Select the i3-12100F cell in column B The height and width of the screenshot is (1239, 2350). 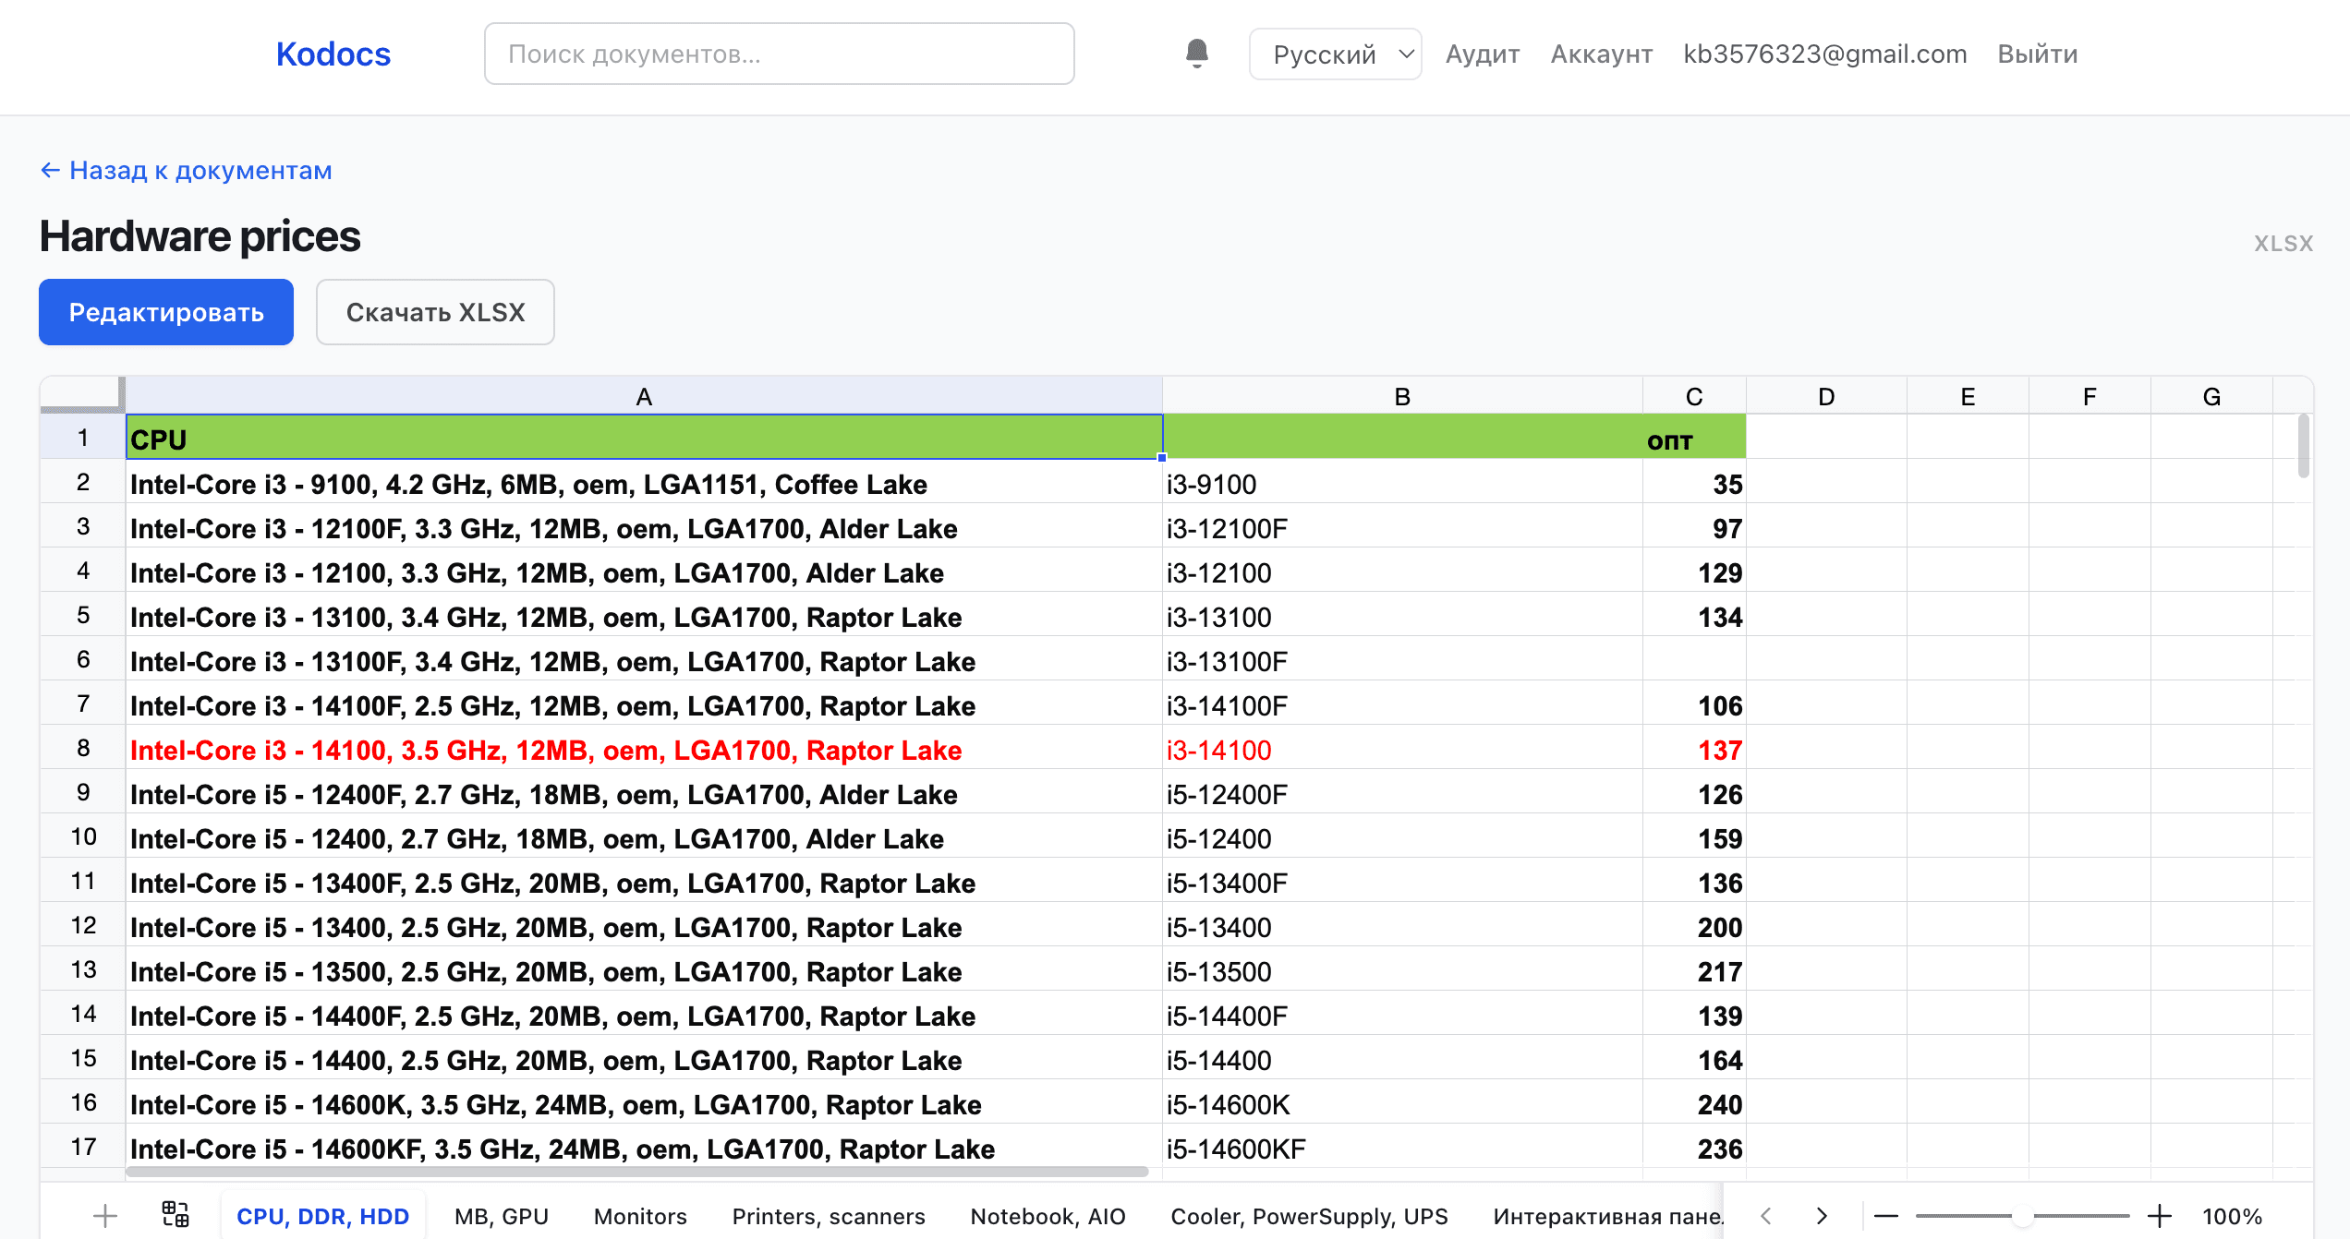(x=1402, y=526)
